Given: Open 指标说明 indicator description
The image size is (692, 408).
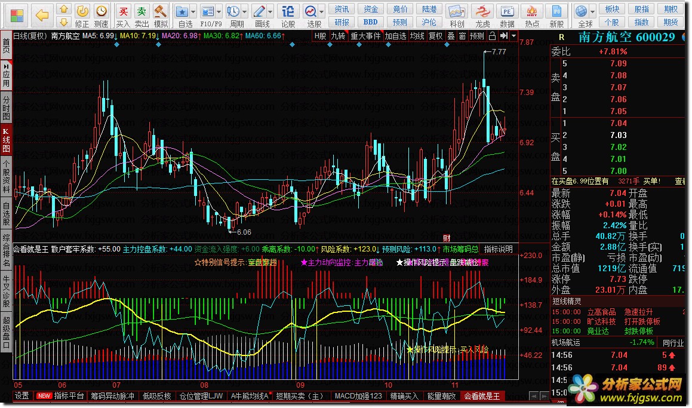Looking at the screenshot, I should 499,249.
